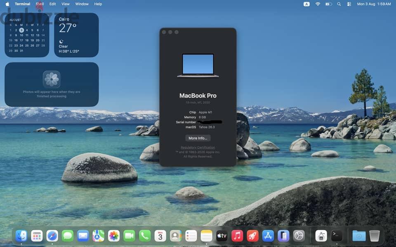Open the input source A menu

tap(306, 4)
